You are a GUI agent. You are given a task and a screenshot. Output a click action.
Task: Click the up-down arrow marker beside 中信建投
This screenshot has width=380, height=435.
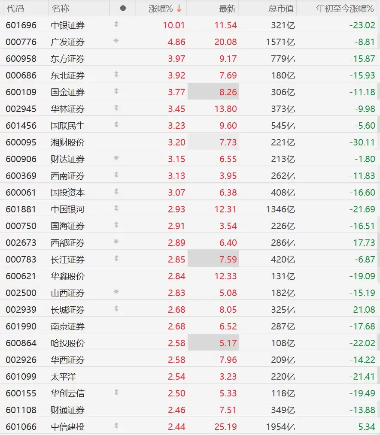(x=116, y=426)
